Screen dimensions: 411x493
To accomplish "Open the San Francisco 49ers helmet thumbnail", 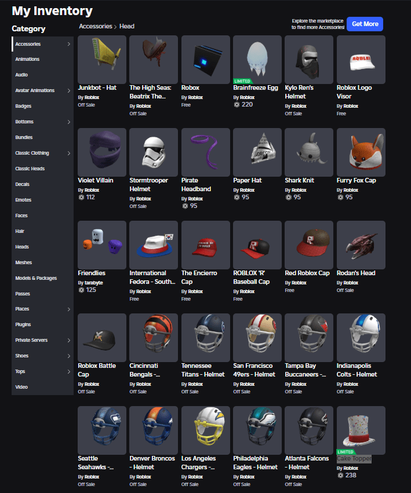I will coord(257,338).
